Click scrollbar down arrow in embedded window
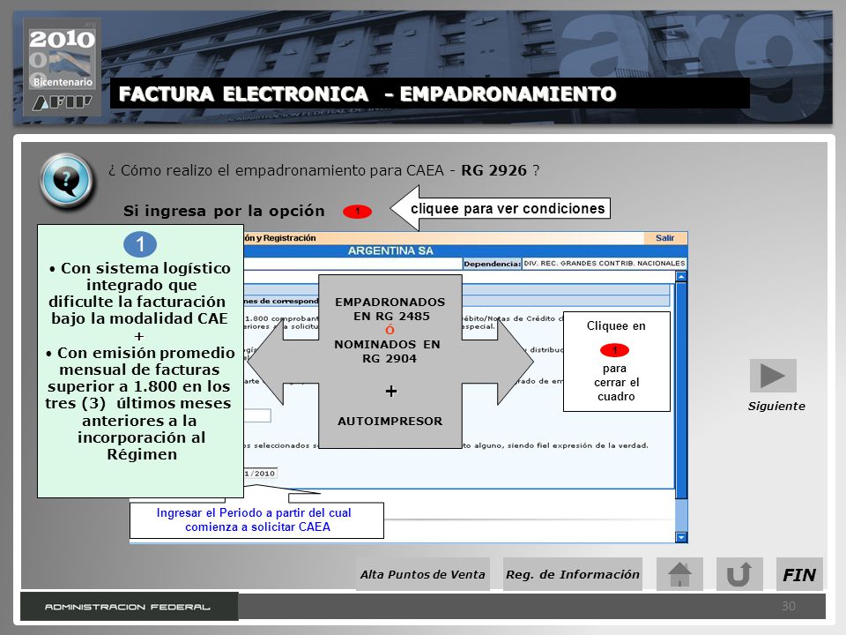The width and height of the screenshot is (846, 635). pyautogui.click(x=681, y=537)
